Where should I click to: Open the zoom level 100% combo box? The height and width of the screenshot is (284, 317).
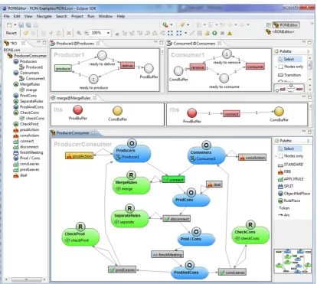click(x=100, y=33)
